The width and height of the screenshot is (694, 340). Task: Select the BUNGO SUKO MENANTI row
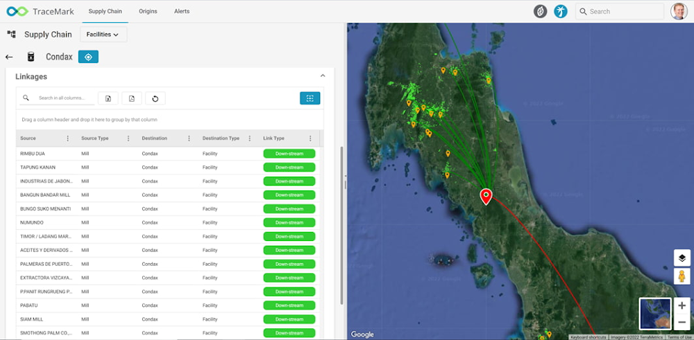click(x=168, y=209)
